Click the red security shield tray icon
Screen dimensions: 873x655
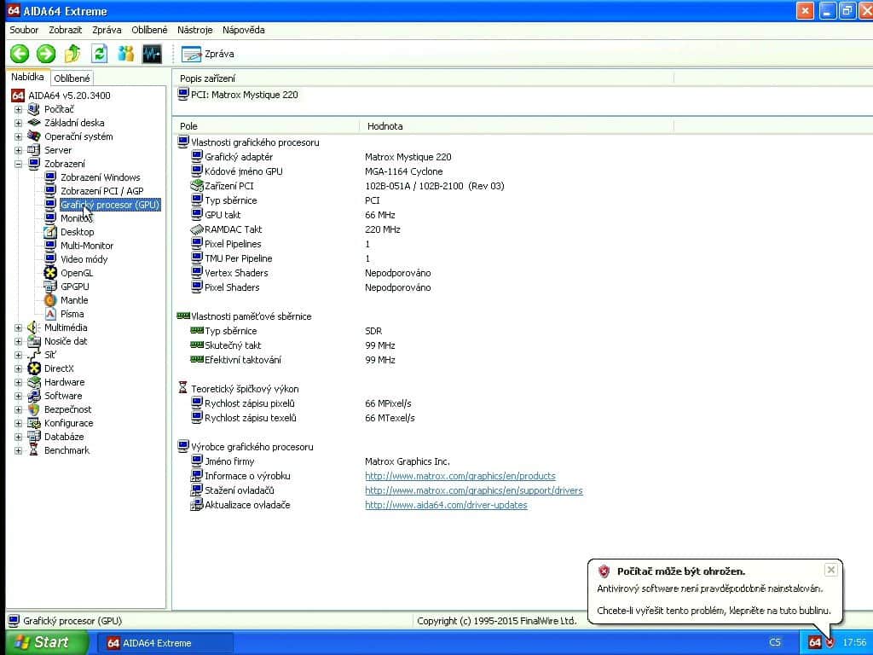coord(830,643)
